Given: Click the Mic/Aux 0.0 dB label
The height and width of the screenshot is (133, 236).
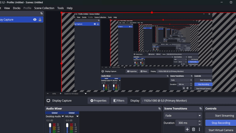Looking at the screenshot, I should coord(69,120).
